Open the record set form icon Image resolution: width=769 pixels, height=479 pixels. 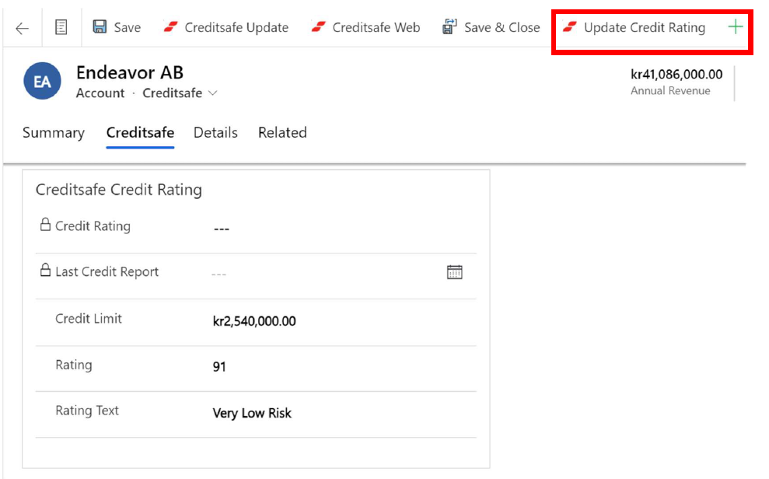pos(61,28)
